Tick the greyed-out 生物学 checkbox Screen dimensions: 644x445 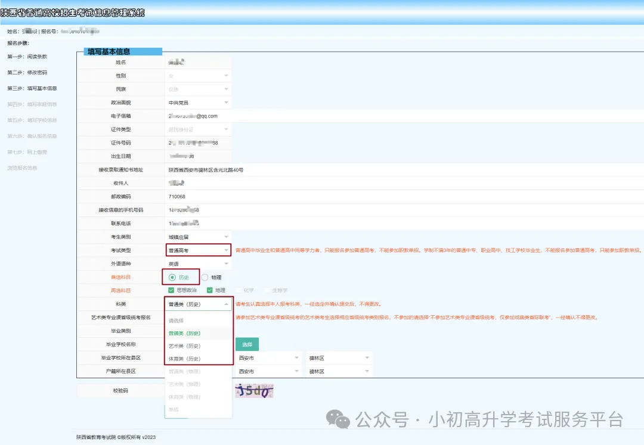pos(267,290)
